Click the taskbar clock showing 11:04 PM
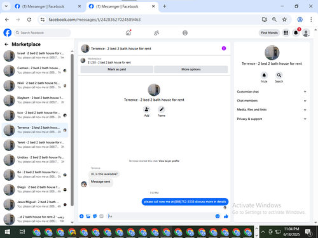 click(291, 232)
